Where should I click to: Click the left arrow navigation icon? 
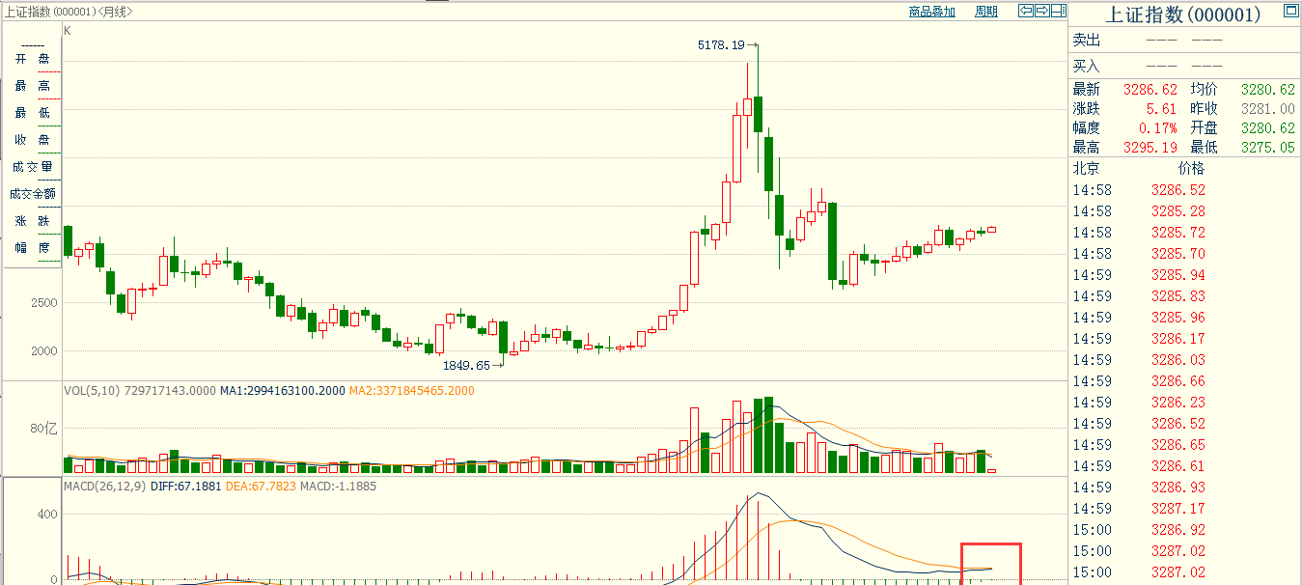tap(1027, 11)
